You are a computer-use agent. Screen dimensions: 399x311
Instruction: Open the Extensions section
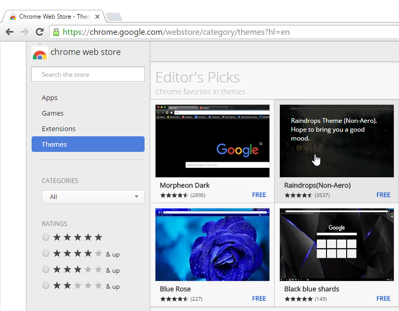click(x=59, y=129)
